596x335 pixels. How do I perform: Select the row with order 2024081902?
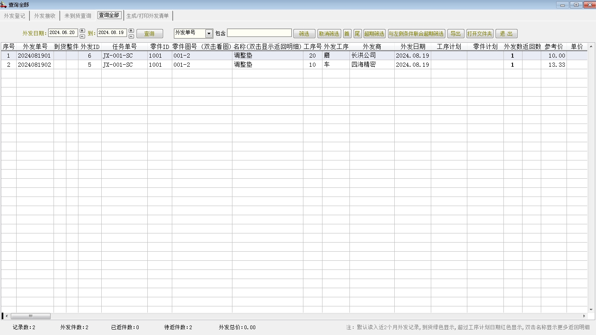[x=34, y=65]
